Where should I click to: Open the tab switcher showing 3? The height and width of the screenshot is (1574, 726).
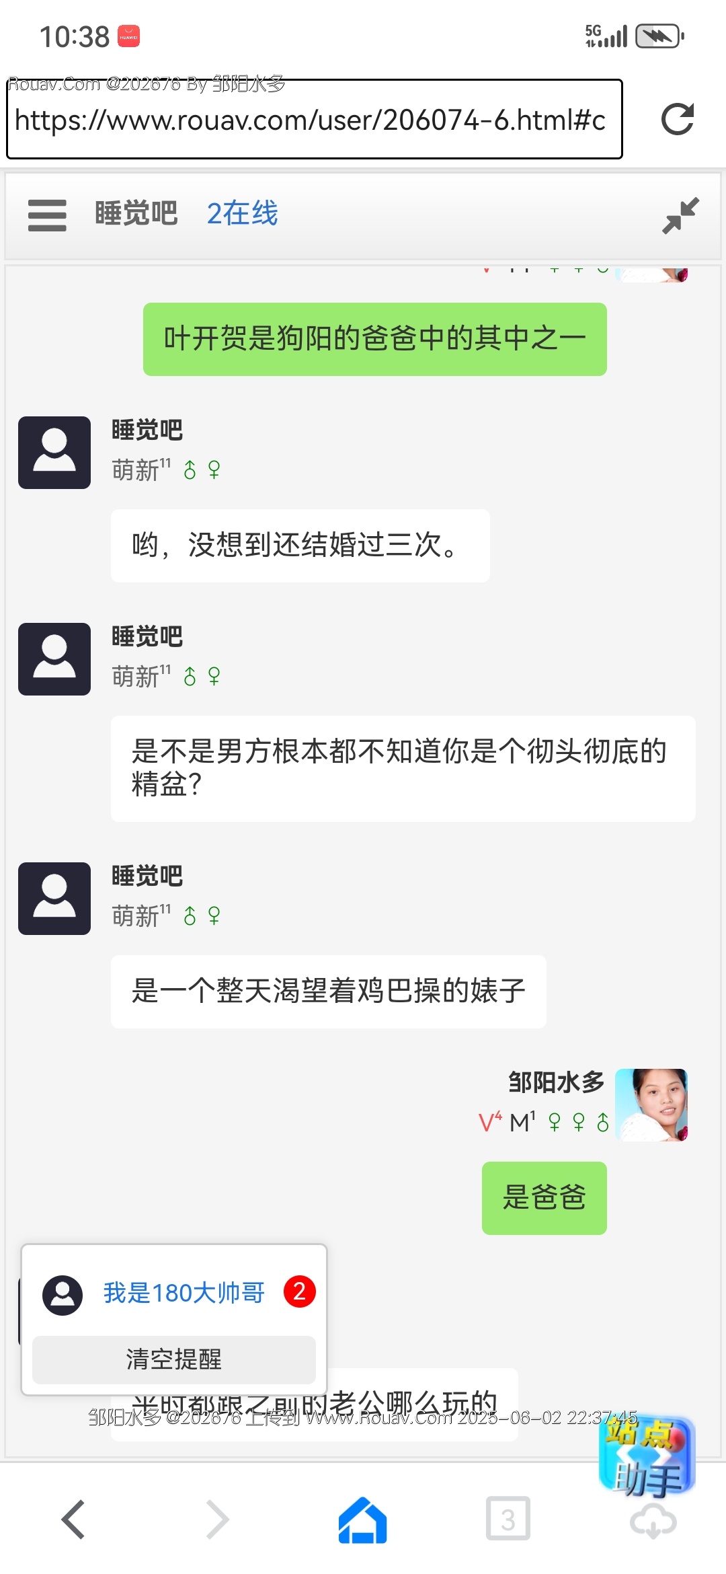[508, 1519]
